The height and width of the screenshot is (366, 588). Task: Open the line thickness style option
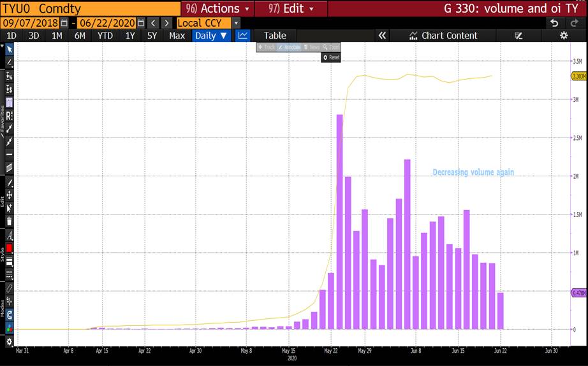tap(10, 262)
